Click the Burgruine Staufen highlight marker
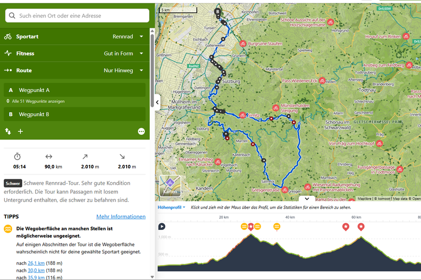The height and width of the screenshot is (280, 421). [x=243, y=44]
